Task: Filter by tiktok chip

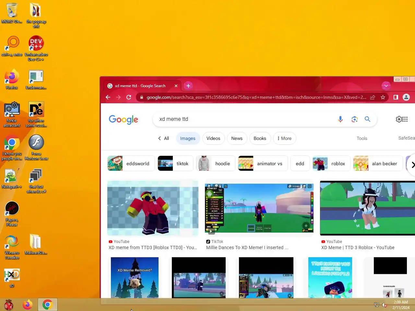Action: [175, 164]
